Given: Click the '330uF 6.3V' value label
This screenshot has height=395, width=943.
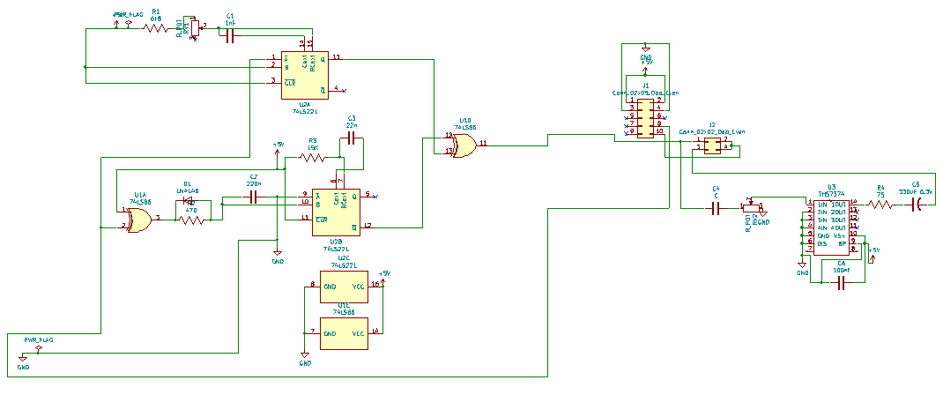Looking at the screenshot, I should [x=916, y=192].
